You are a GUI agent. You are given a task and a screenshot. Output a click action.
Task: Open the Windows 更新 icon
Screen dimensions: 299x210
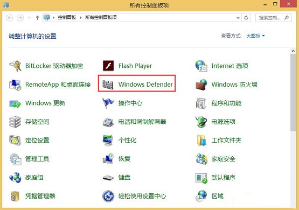[15, 103]
